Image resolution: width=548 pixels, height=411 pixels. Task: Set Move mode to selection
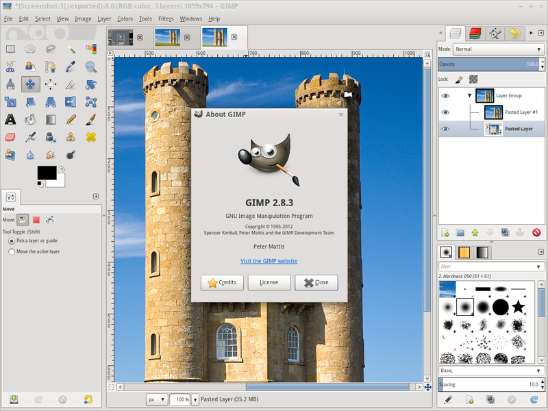click(36, 220)
